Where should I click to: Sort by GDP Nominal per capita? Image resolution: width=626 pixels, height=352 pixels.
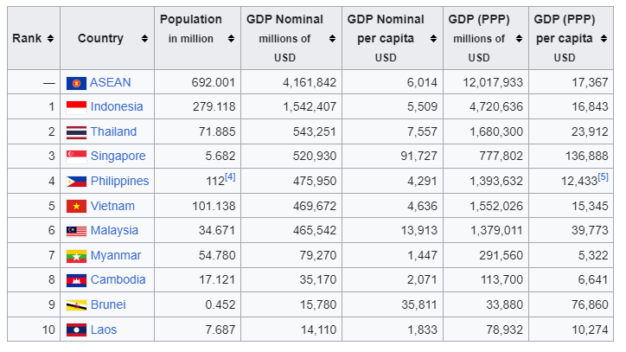tap(432, 39)
